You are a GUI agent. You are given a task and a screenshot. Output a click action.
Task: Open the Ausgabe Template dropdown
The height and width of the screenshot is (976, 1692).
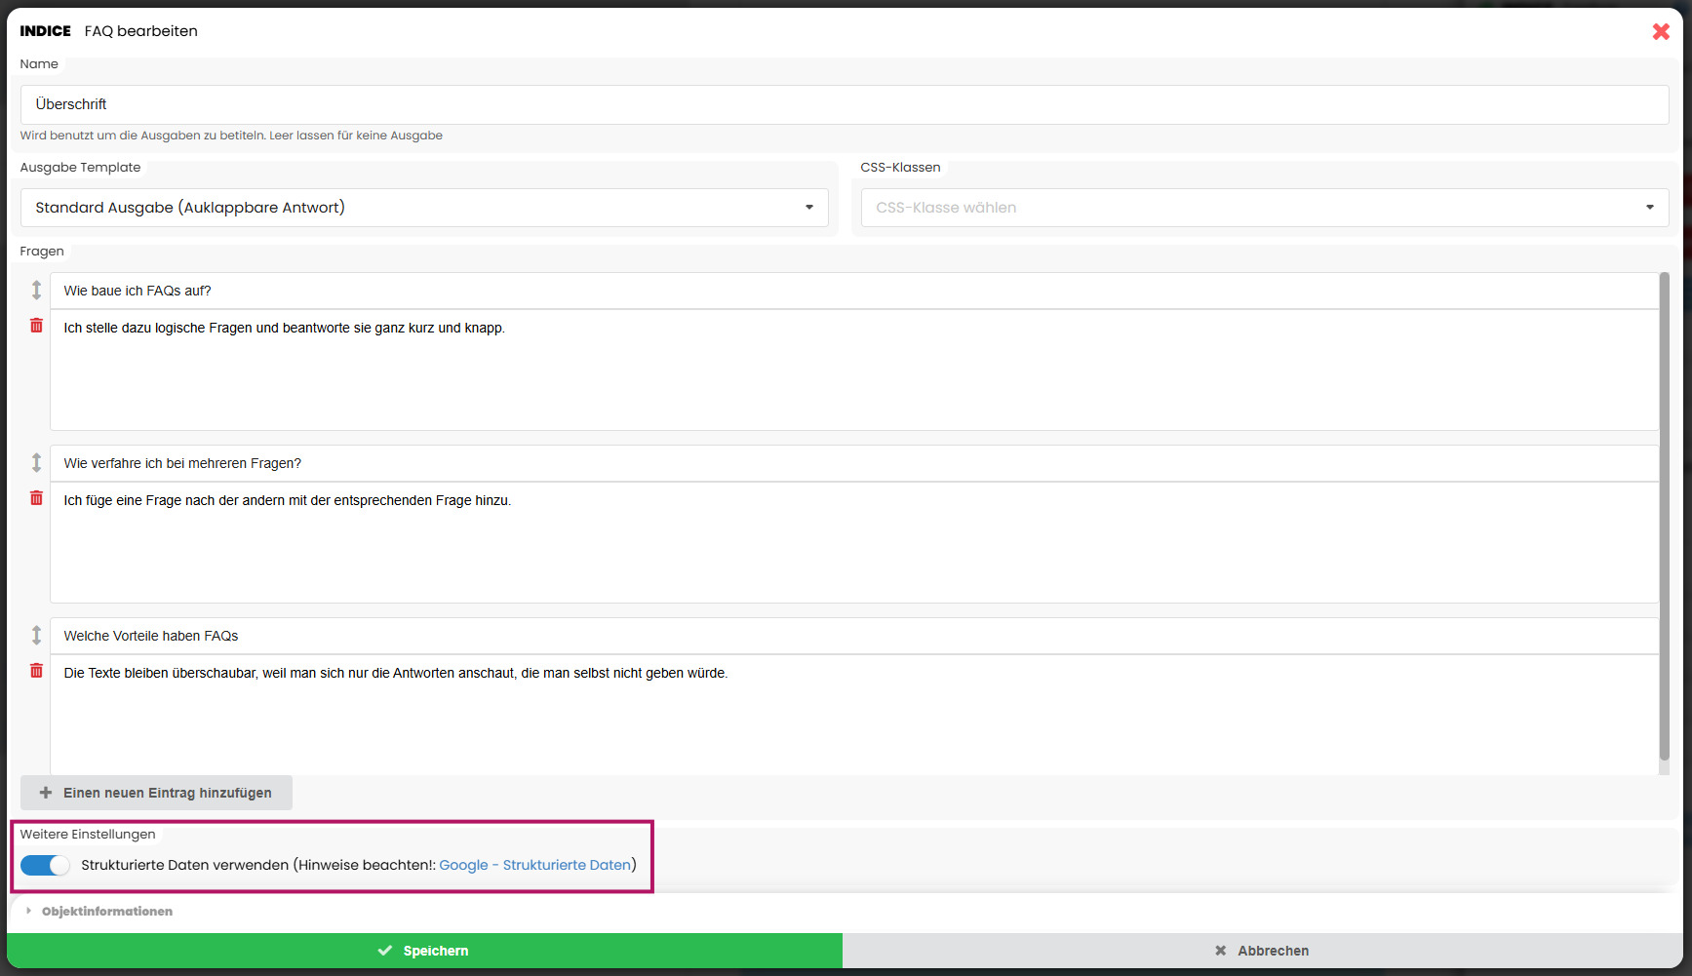coord(424,208)
